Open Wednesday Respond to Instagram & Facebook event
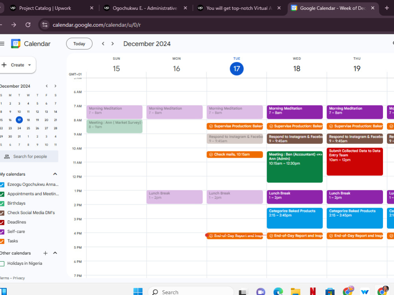394x295 pixels. (295, 139)
